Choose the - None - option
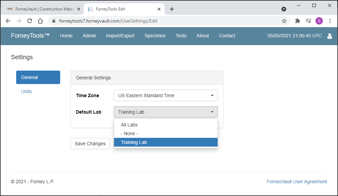The height and width of the screenshot is (196, 338). pos(166,133)
